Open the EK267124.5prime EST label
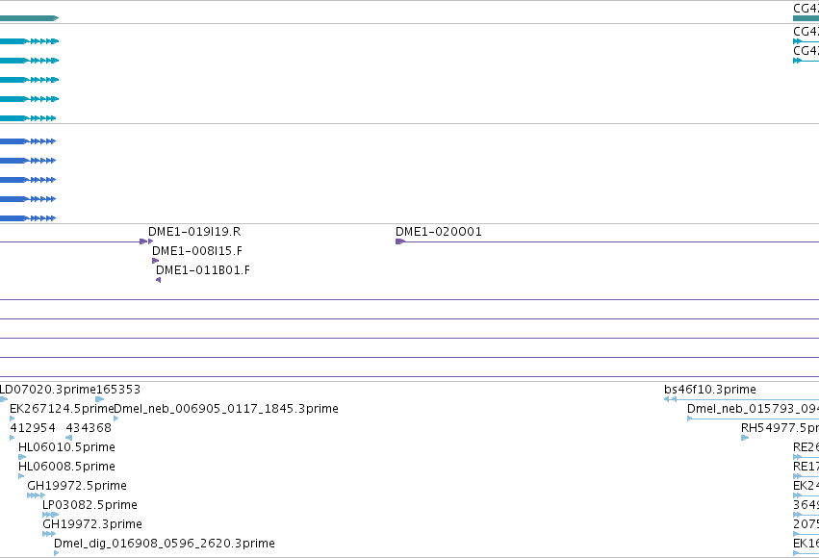Image resolution: width=819 pixels, height=558 pixels. click(62, 409)
